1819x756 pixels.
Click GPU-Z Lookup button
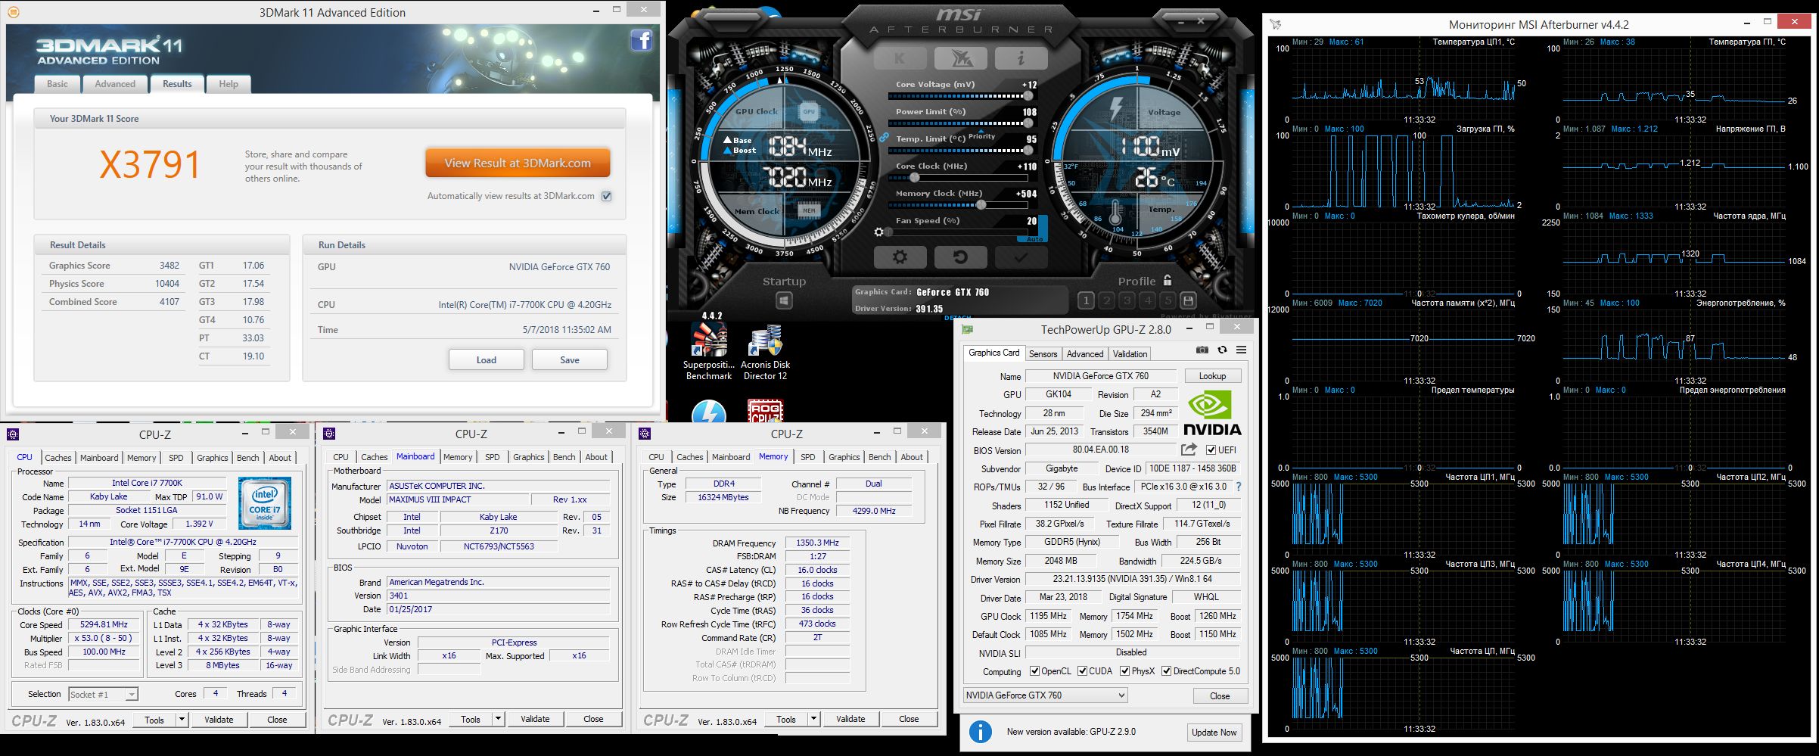coord(1212,376)
